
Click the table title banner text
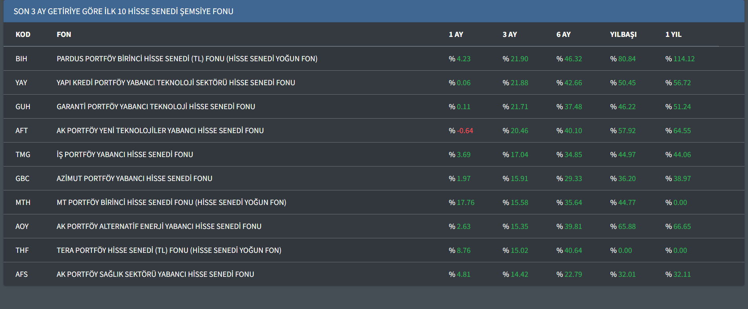pyautogui.click(x=123, y=11)
